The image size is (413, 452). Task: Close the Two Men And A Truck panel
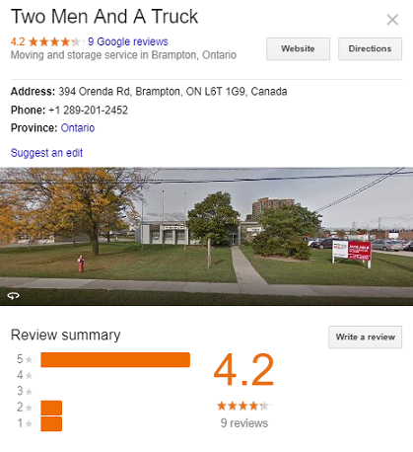point(392,20)
